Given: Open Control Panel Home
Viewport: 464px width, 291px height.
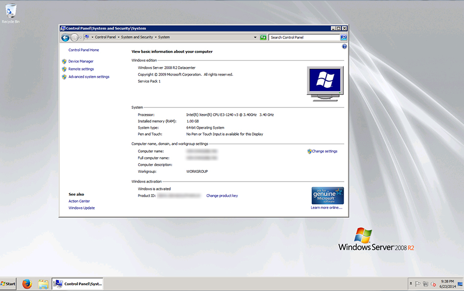Looking at the screenshot, I should (84, 50).
